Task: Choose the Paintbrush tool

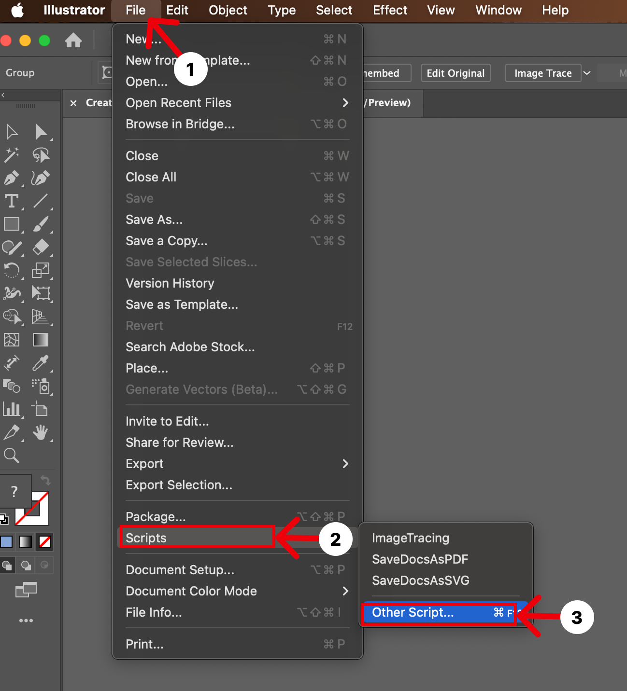Action: 41,224
